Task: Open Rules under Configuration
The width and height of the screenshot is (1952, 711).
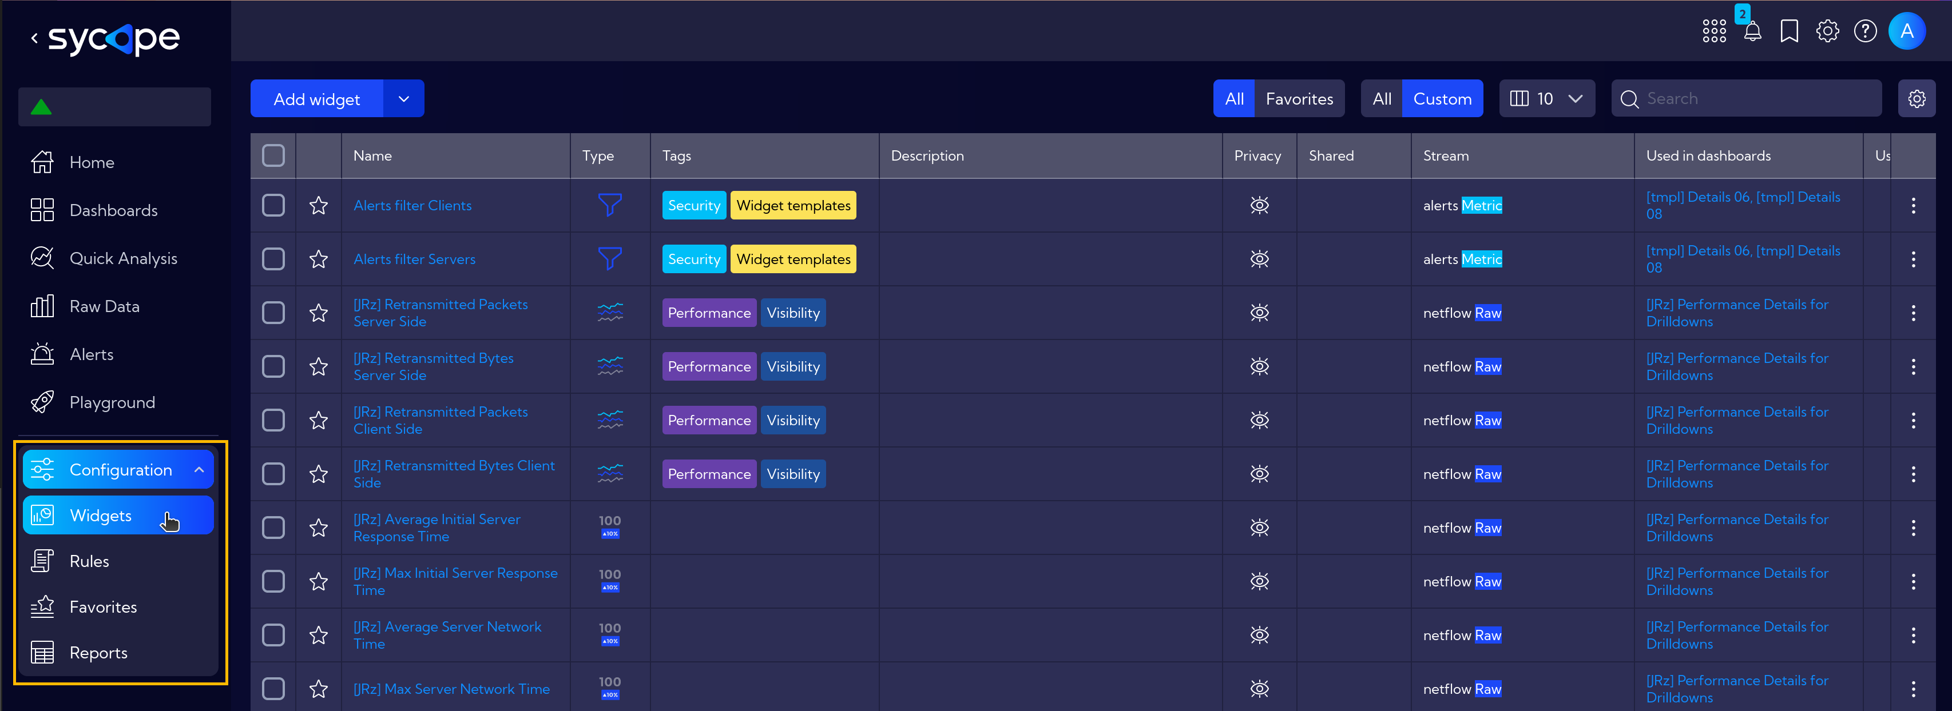Action: (x=89, y=561)
